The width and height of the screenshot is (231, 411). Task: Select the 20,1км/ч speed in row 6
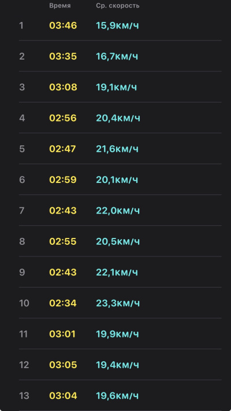tap(117, 180)
